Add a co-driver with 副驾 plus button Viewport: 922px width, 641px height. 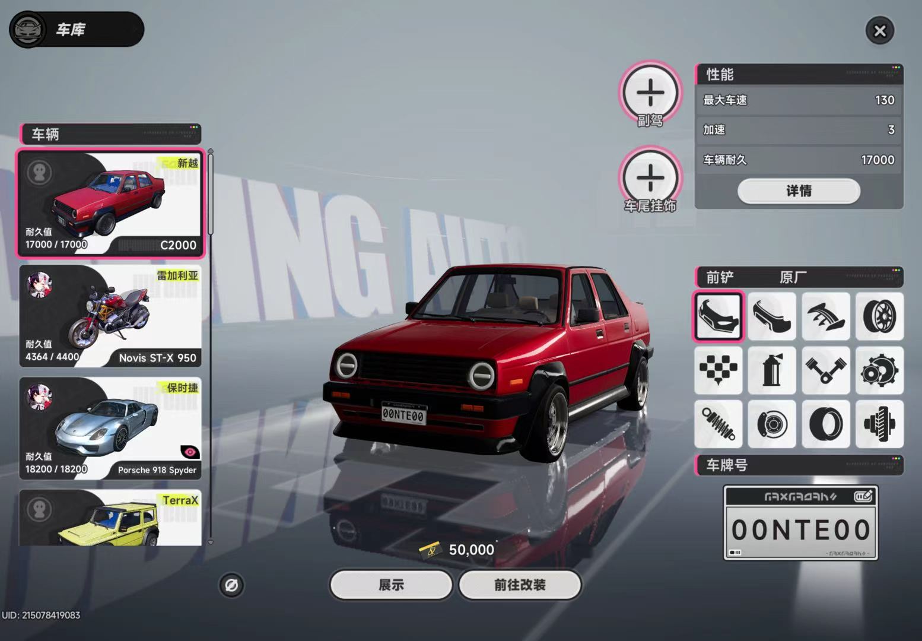[650, 93]
